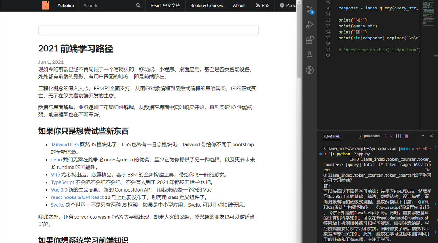Open the Vue 3.0 link
Screen dimensions: 438x243
(59, 190)
